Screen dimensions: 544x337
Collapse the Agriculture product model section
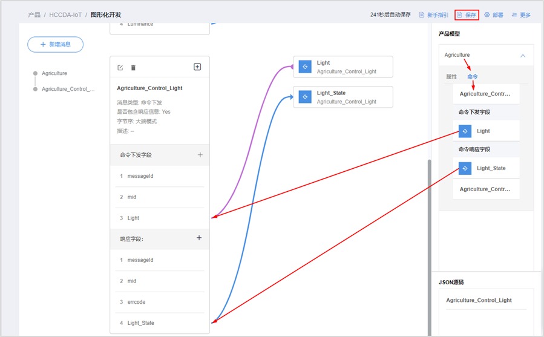(523, 56)
